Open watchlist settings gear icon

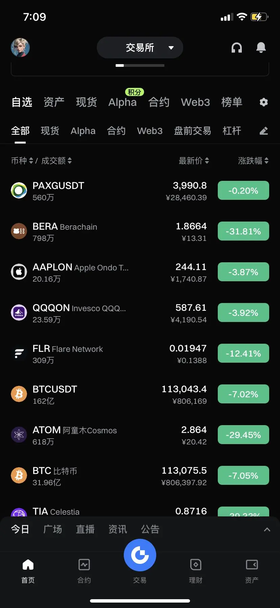[x=263, y=102]
